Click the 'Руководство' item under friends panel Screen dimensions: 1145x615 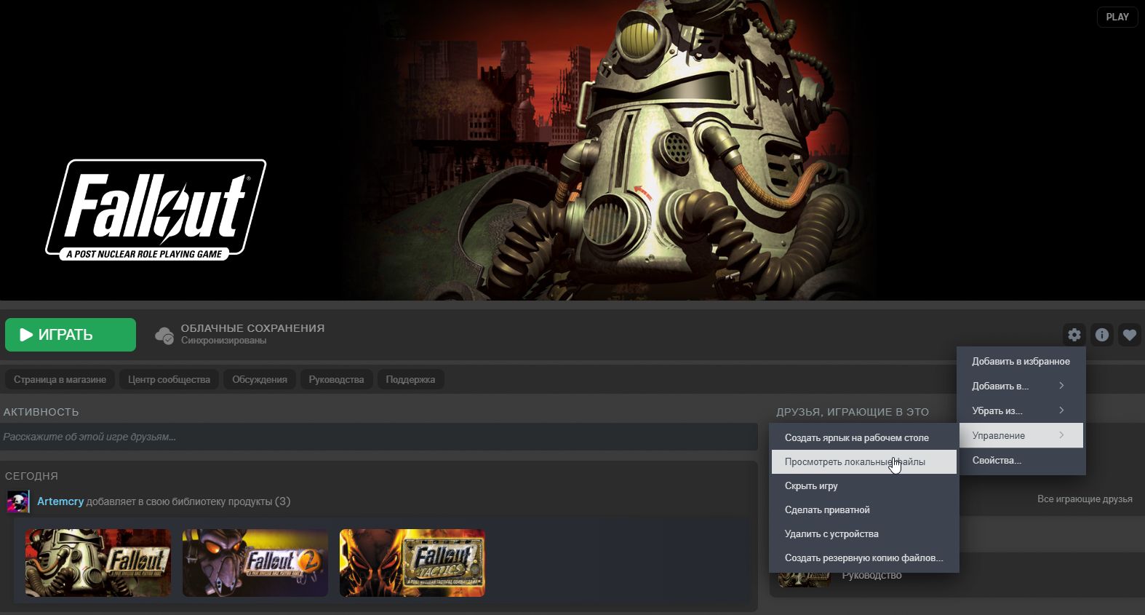871,576
